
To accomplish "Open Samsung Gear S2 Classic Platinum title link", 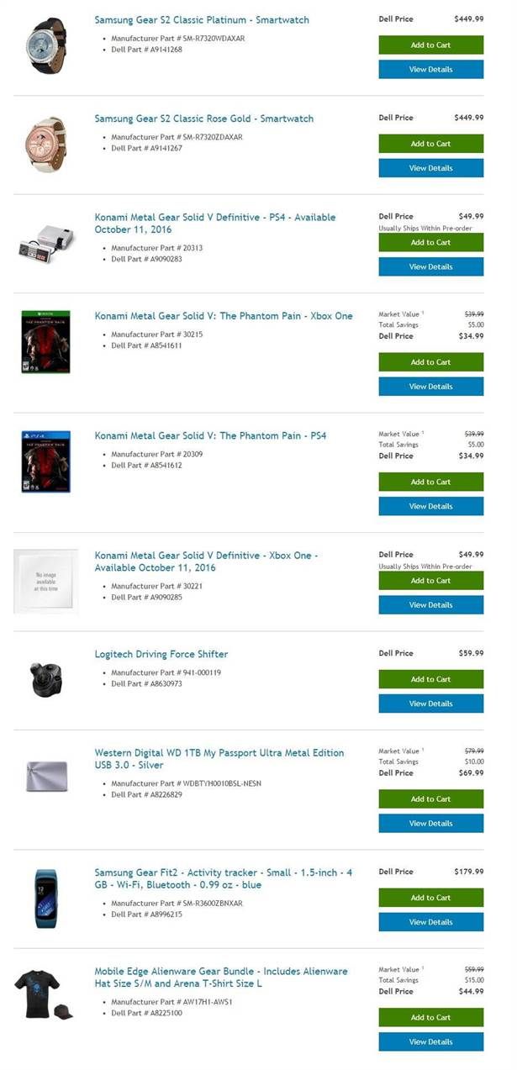I will point(202,19).
